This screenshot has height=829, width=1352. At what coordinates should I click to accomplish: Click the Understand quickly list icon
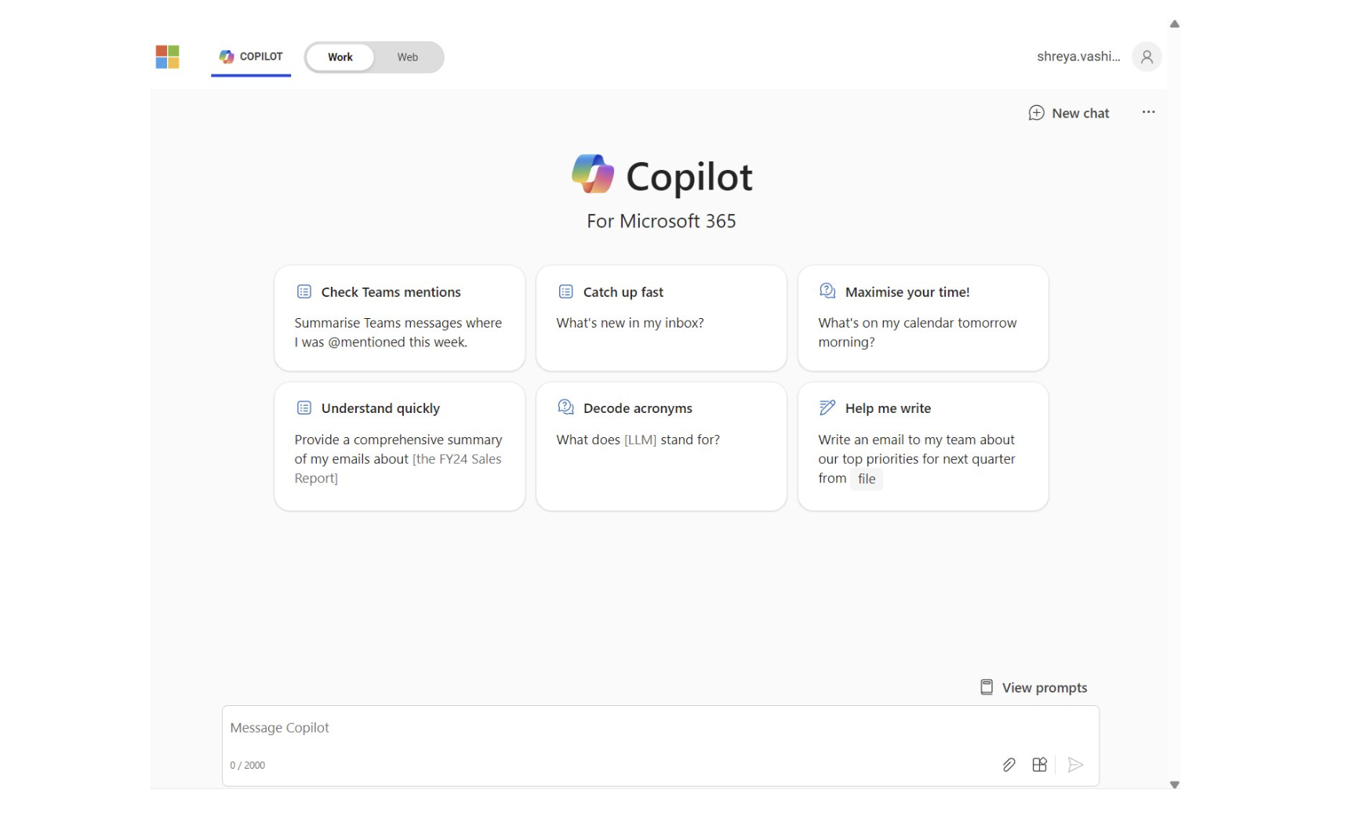point(304,407)
